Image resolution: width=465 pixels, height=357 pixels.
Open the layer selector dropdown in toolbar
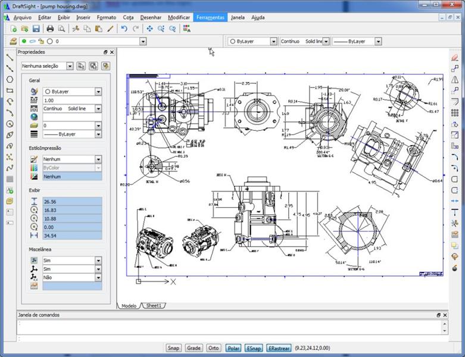pos(142,42)
